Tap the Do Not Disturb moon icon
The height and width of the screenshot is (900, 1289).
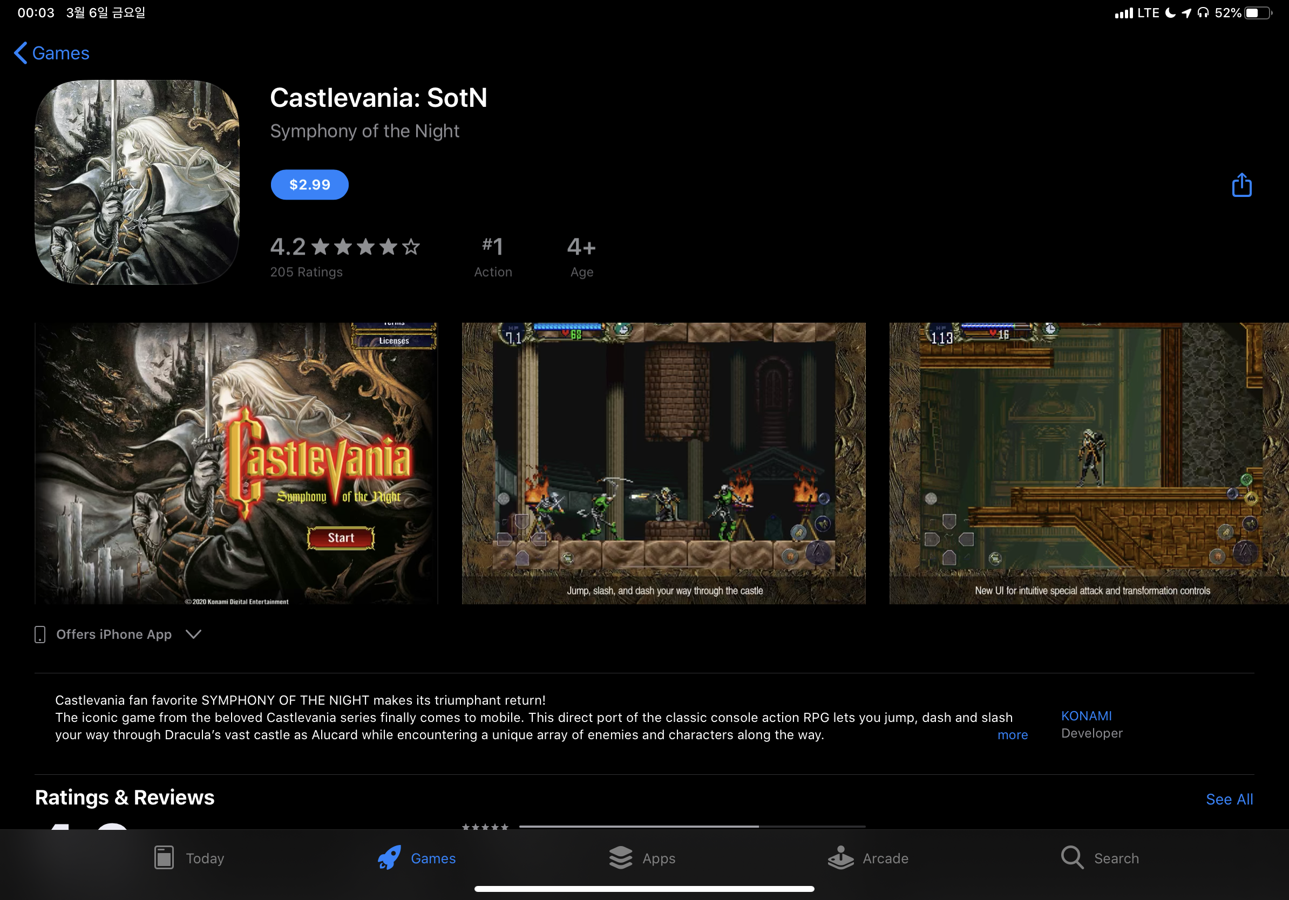[x=1170, y=13]
